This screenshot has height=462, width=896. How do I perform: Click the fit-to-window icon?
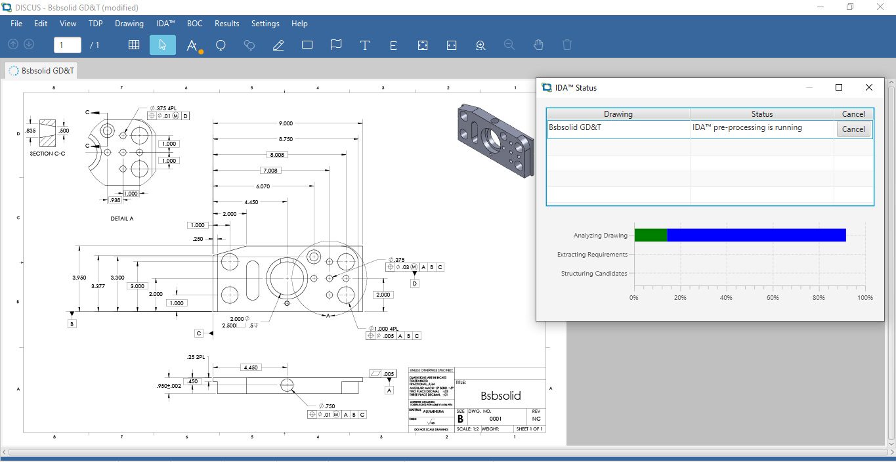click(x=422, y=45)
